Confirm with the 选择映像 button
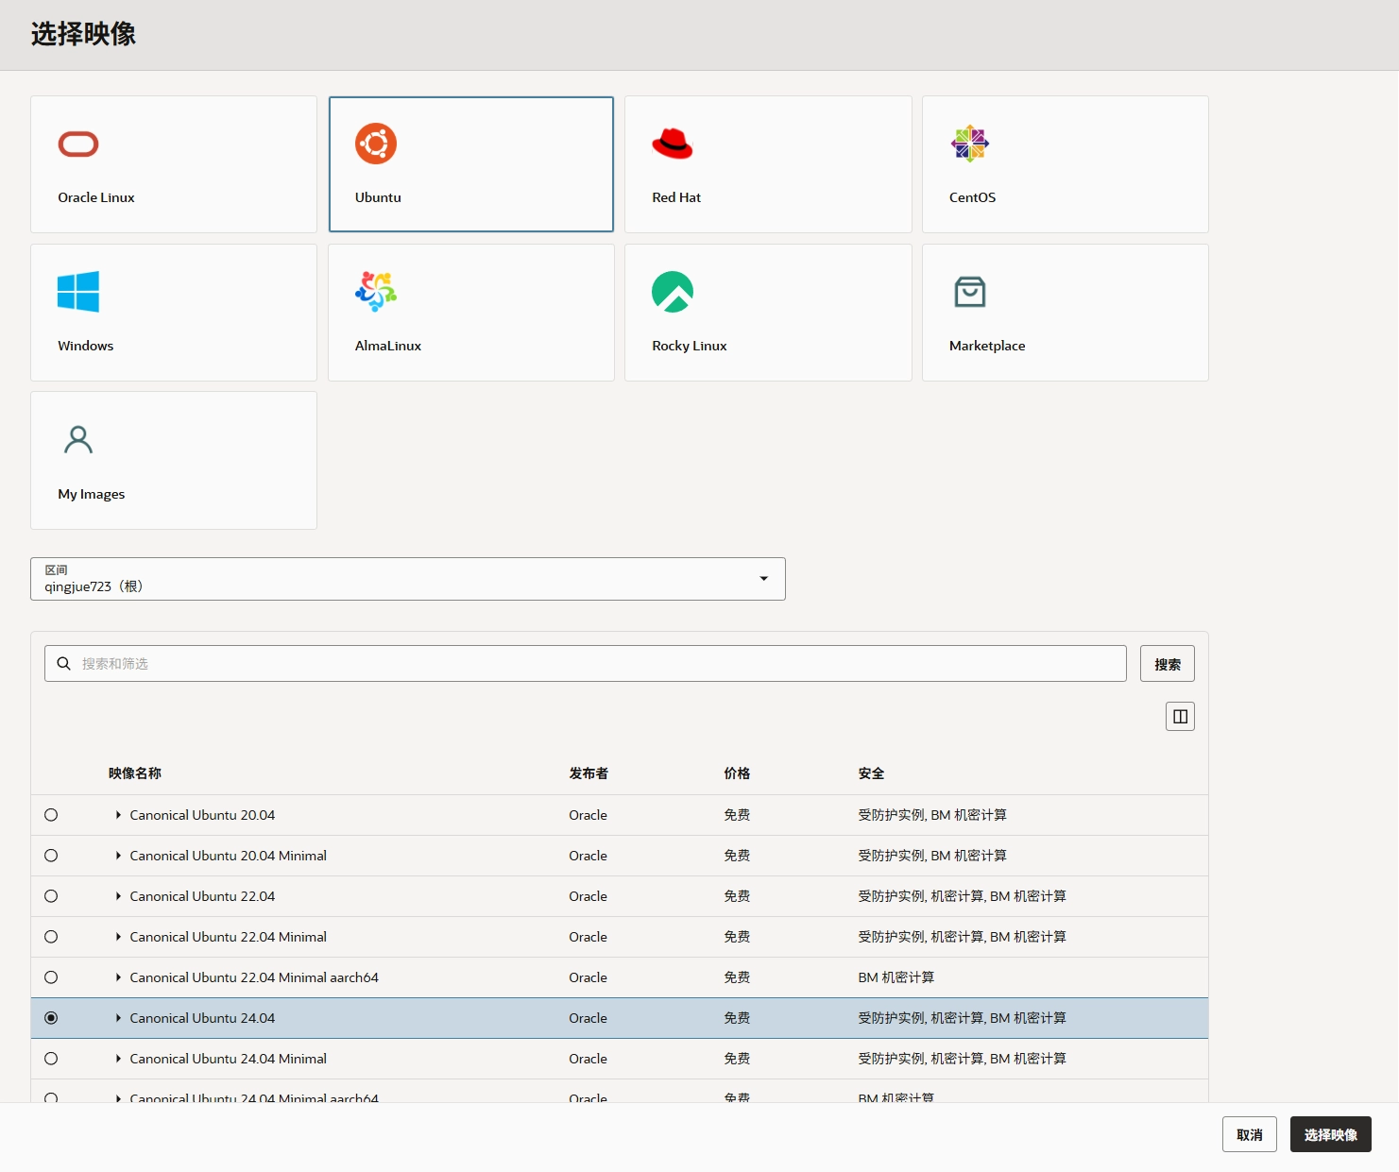Viewport: 1399px width, 1172px height. (x=1330, y=1134)
